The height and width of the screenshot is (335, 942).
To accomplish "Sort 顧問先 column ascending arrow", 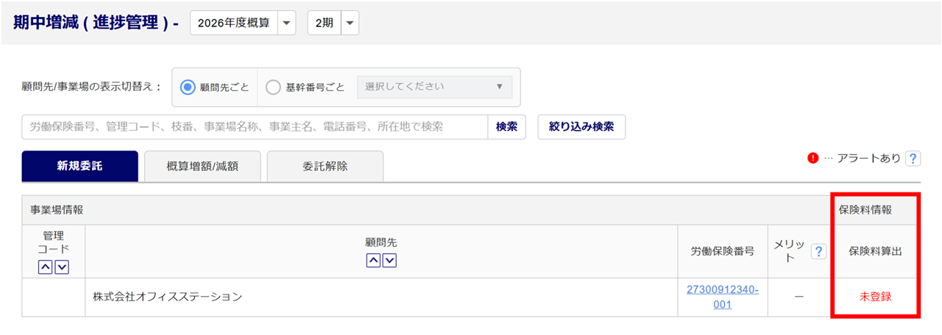I will pyautogui.click(x=373, y=260).
